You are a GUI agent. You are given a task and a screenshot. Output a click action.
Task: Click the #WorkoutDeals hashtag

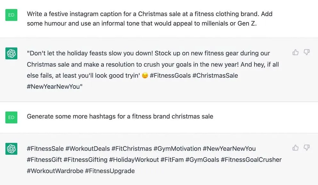click(88, 149)
